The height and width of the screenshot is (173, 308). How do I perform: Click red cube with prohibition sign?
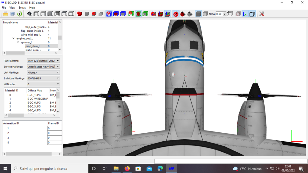(79, 14)
